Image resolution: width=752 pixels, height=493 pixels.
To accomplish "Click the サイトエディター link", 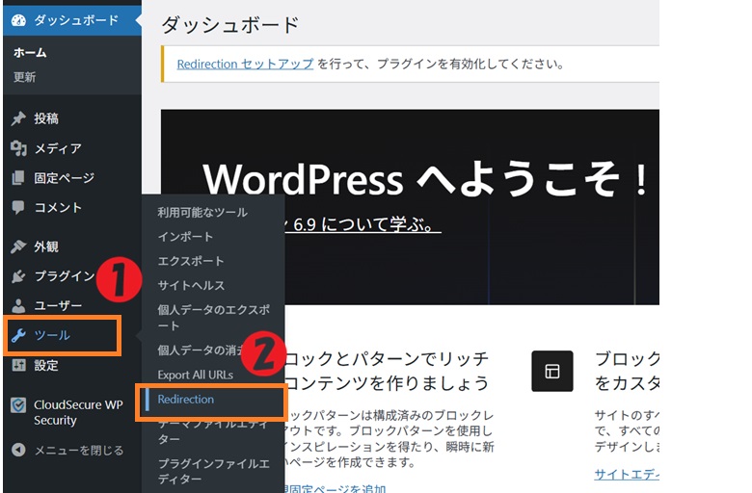I will point(627,475).
